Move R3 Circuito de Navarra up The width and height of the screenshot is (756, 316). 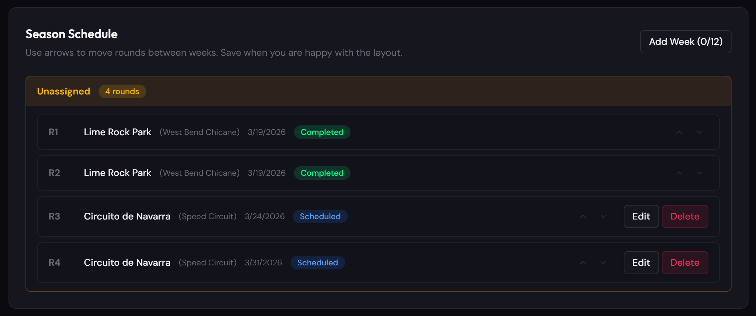[583, 216]
